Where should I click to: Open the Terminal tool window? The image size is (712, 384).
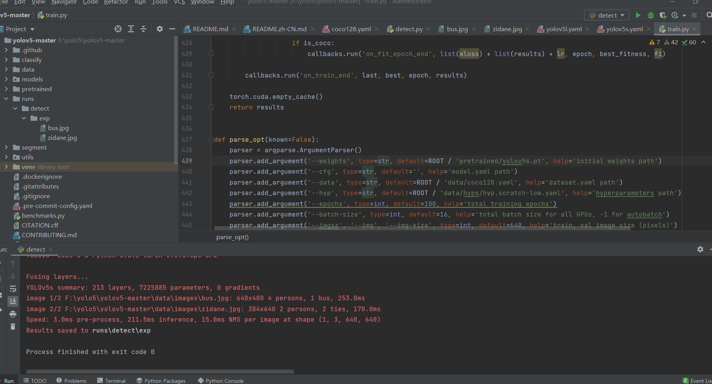coord(111,380)
